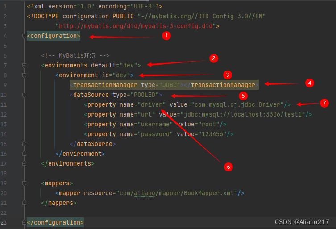Click the dataSource type "POOLED" value

tap(145, 95)
